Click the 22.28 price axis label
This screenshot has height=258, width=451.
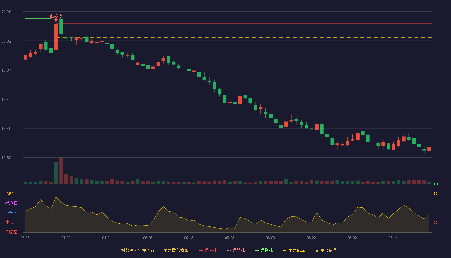(6, 12)
